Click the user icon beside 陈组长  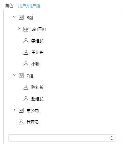pyautogui.click(x=26, y=87)
